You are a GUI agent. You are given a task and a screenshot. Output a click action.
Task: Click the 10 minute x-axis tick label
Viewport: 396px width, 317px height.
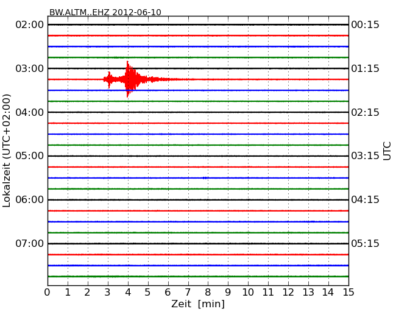click(248, 292)
